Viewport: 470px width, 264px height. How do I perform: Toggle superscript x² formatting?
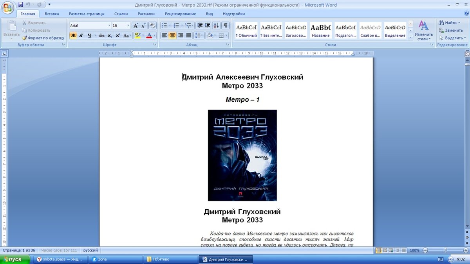pos(118,35)
